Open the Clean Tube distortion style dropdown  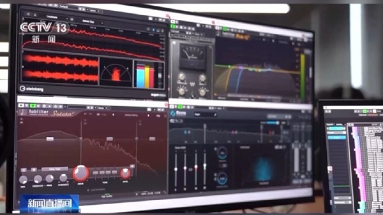point(54,169)
